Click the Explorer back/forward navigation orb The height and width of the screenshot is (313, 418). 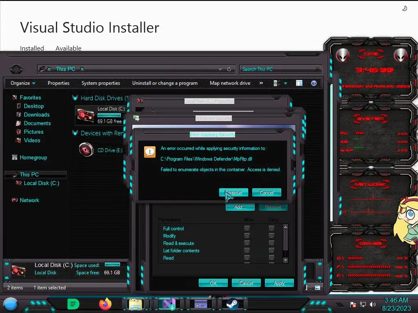16,69
